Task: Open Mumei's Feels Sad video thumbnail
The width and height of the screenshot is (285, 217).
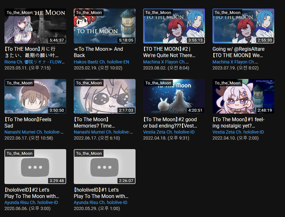Action: pos(35,96)
